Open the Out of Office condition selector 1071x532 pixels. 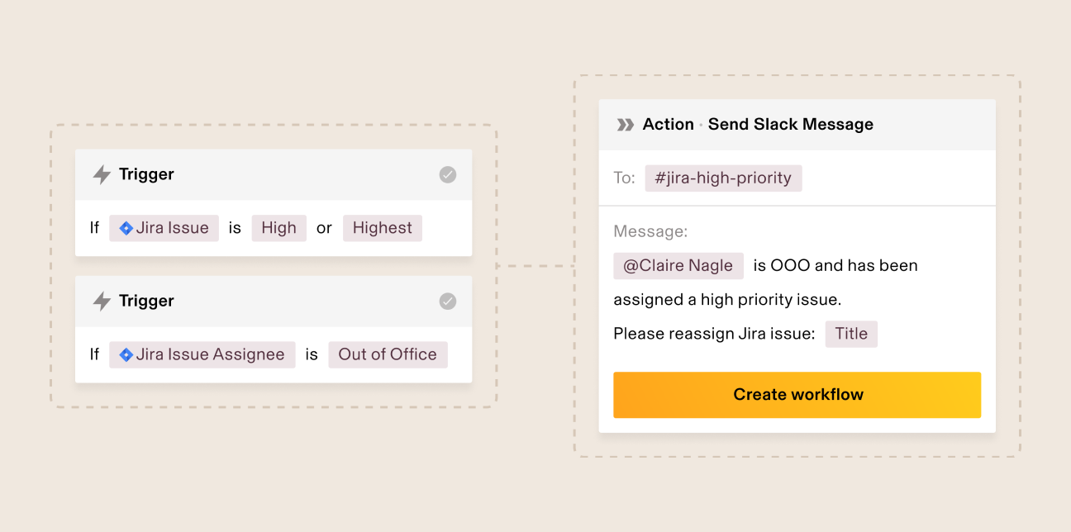point(388,355)
